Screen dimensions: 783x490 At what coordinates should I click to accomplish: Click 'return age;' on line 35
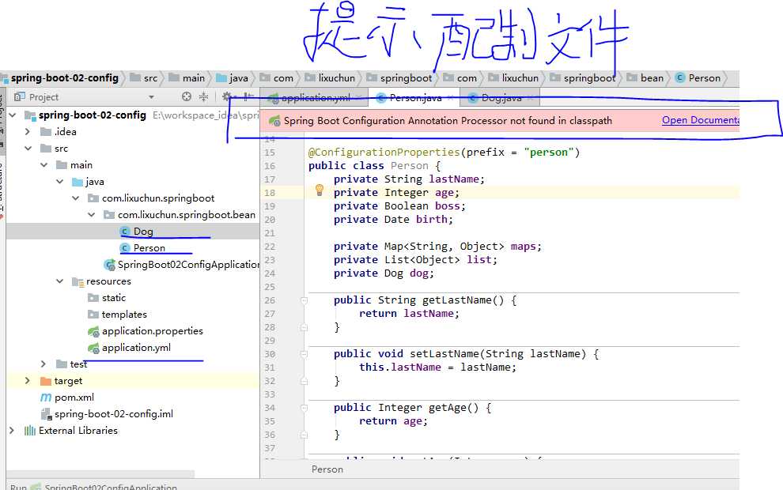click(x=394, y=420)
